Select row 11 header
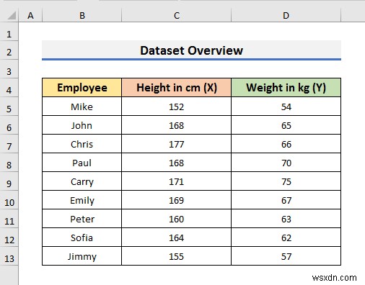 [x=9, y=219]
